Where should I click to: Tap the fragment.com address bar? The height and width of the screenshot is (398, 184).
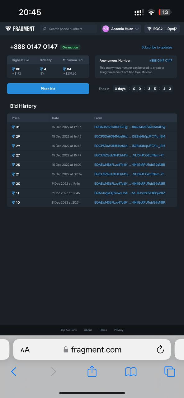point(92,349)
